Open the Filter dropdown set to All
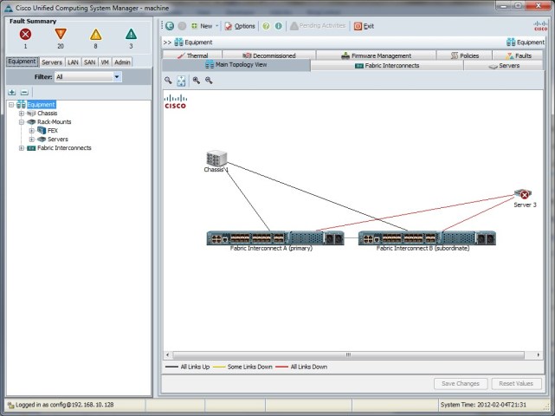The width and height of the screenshot is (555, 416). coord(88,77)
